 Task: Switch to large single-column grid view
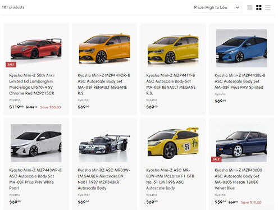pyautogui.click(x=250, y=7)
